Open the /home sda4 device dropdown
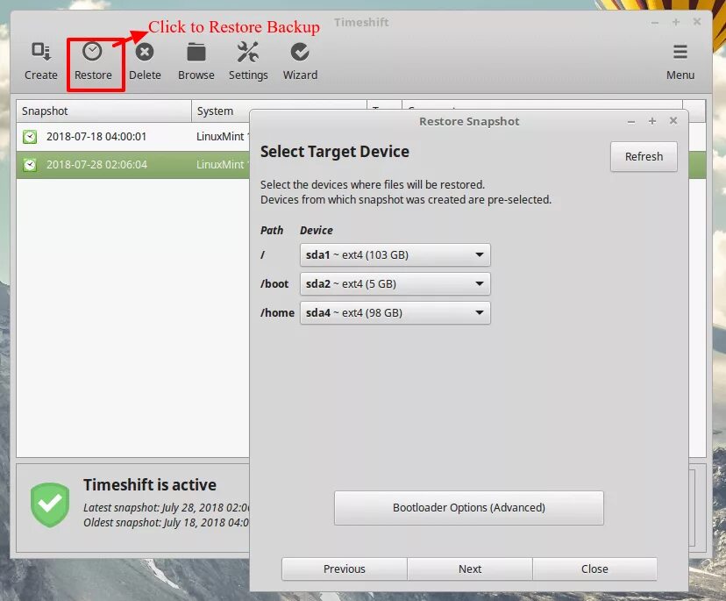This screenshot has height=601, width=726. (395, 312)
